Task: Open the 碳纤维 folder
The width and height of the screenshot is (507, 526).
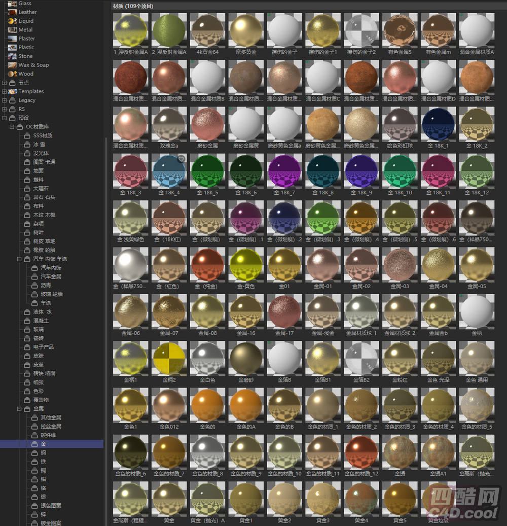Action: (x=48, y=435)
